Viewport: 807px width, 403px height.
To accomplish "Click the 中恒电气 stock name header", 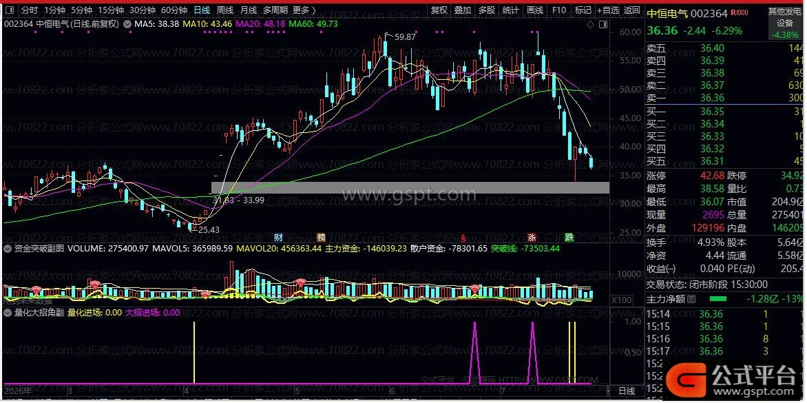I will [x=667, y=13].
